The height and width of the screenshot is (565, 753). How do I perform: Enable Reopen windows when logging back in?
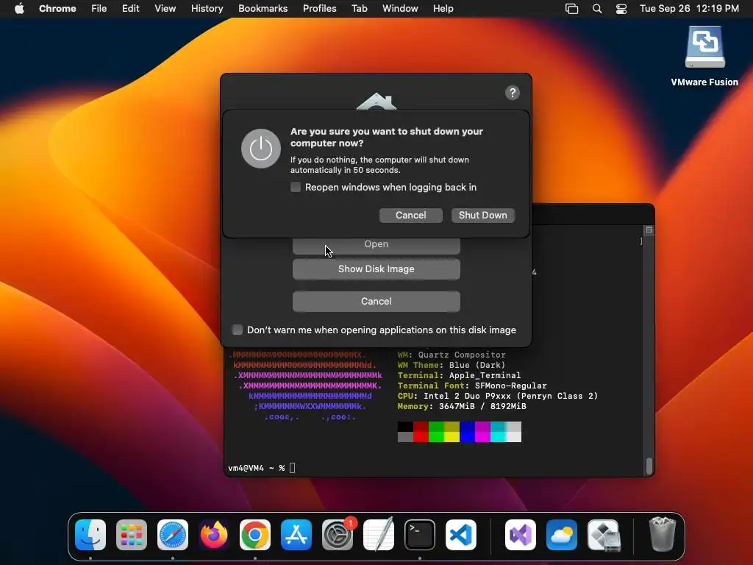[296, 187]
